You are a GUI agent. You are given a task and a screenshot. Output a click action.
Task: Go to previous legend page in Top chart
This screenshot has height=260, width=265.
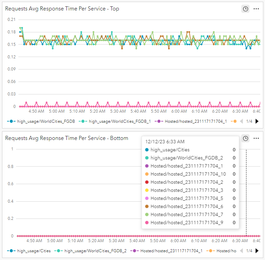(242, 121)
